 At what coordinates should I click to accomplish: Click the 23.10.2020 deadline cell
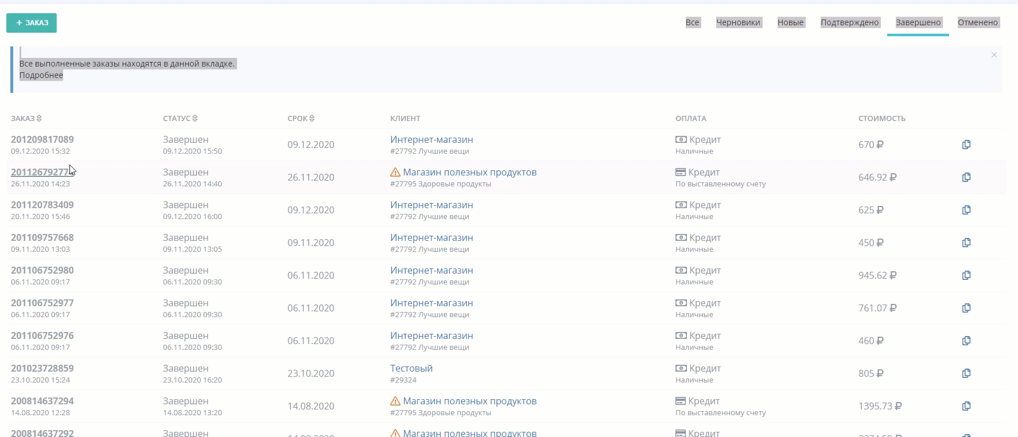coord(311,373)
